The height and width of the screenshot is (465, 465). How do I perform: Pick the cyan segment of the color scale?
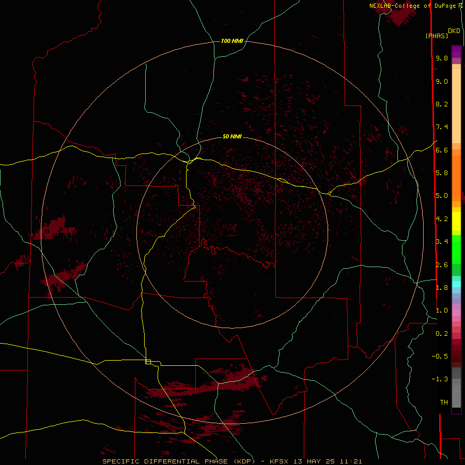(x=456, y=284)
